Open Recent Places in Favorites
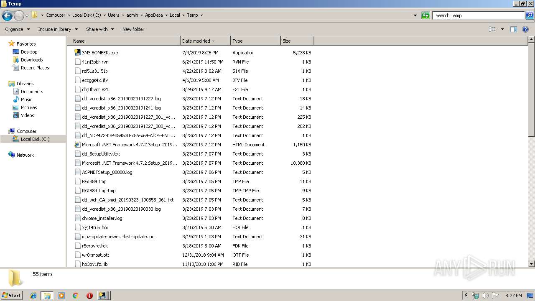The image size is (535, 301). coord(35,68)
